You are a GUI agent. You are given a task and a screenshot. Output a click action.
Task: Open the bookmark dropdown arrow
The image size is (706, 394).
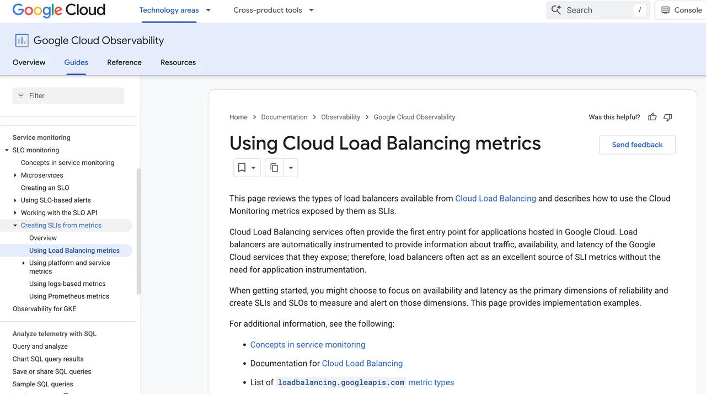254,168
